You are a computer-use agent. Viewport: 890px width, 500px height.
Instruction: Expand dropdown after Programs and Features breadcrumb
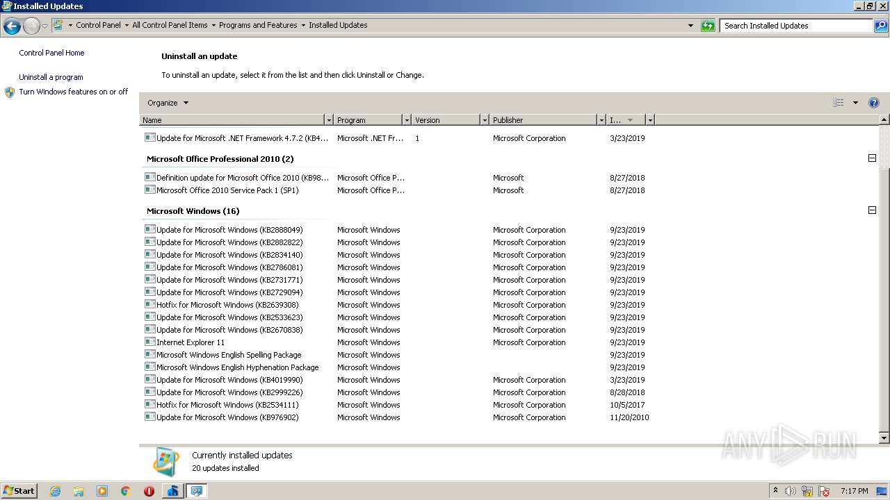coord(303,25)
